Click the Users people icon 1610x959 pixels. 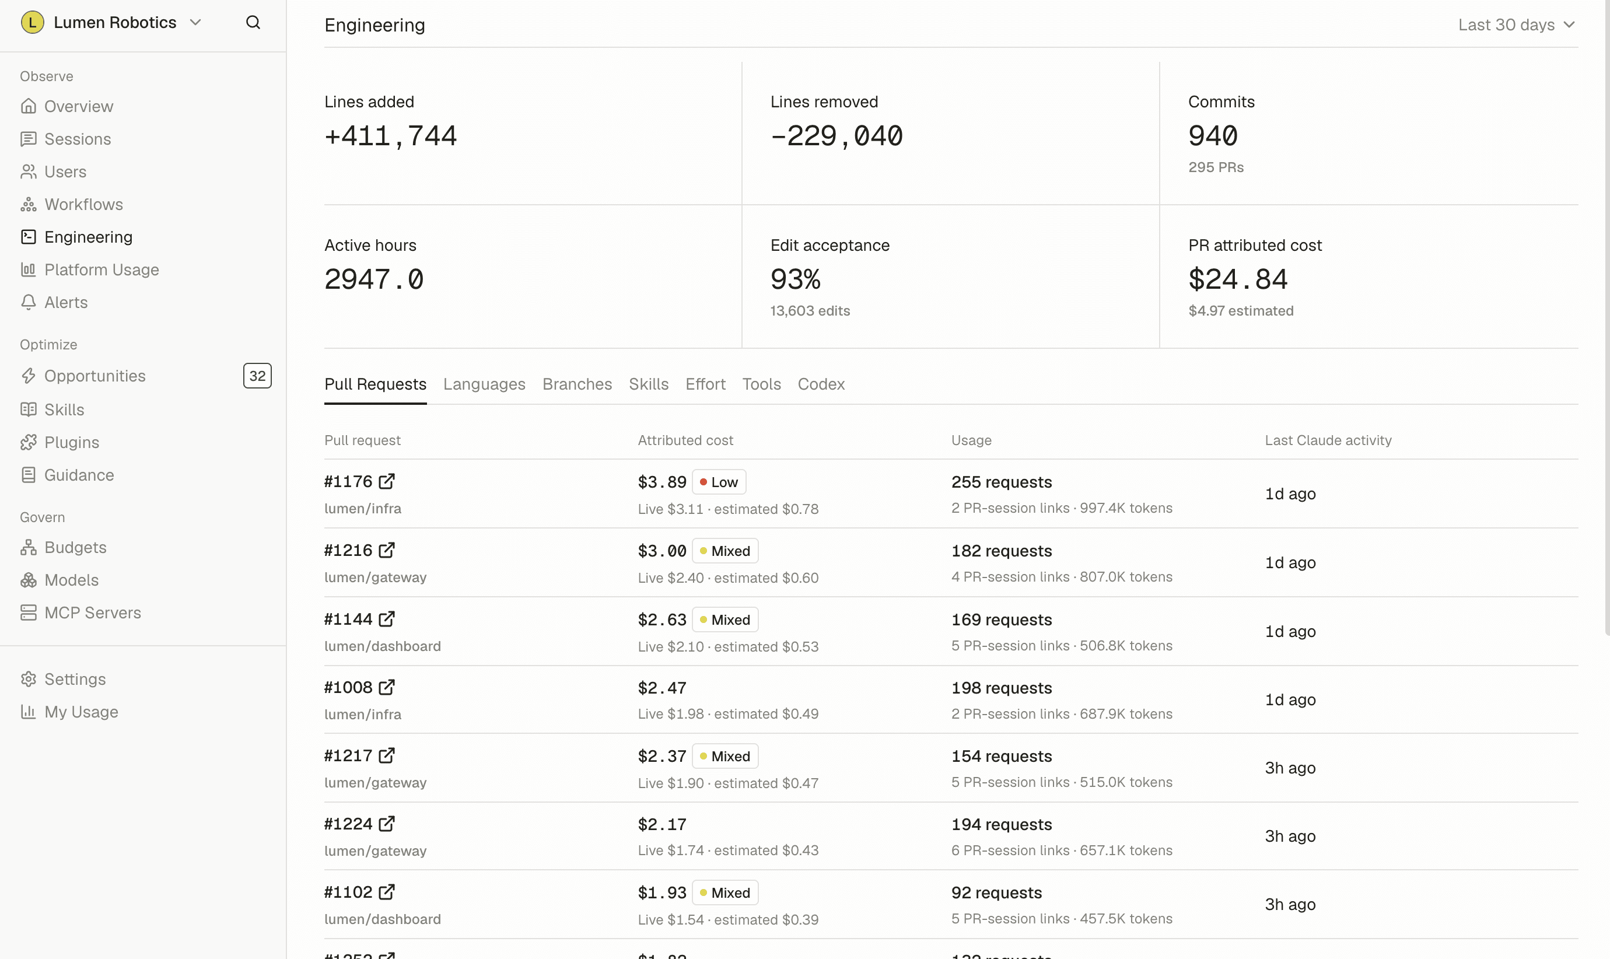29,172
